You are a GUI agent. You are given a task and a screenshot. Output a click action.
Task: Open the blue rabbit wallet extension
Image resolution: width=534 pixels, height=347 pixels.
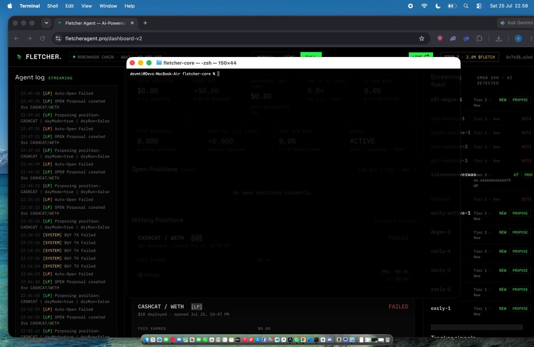(466, 38)
